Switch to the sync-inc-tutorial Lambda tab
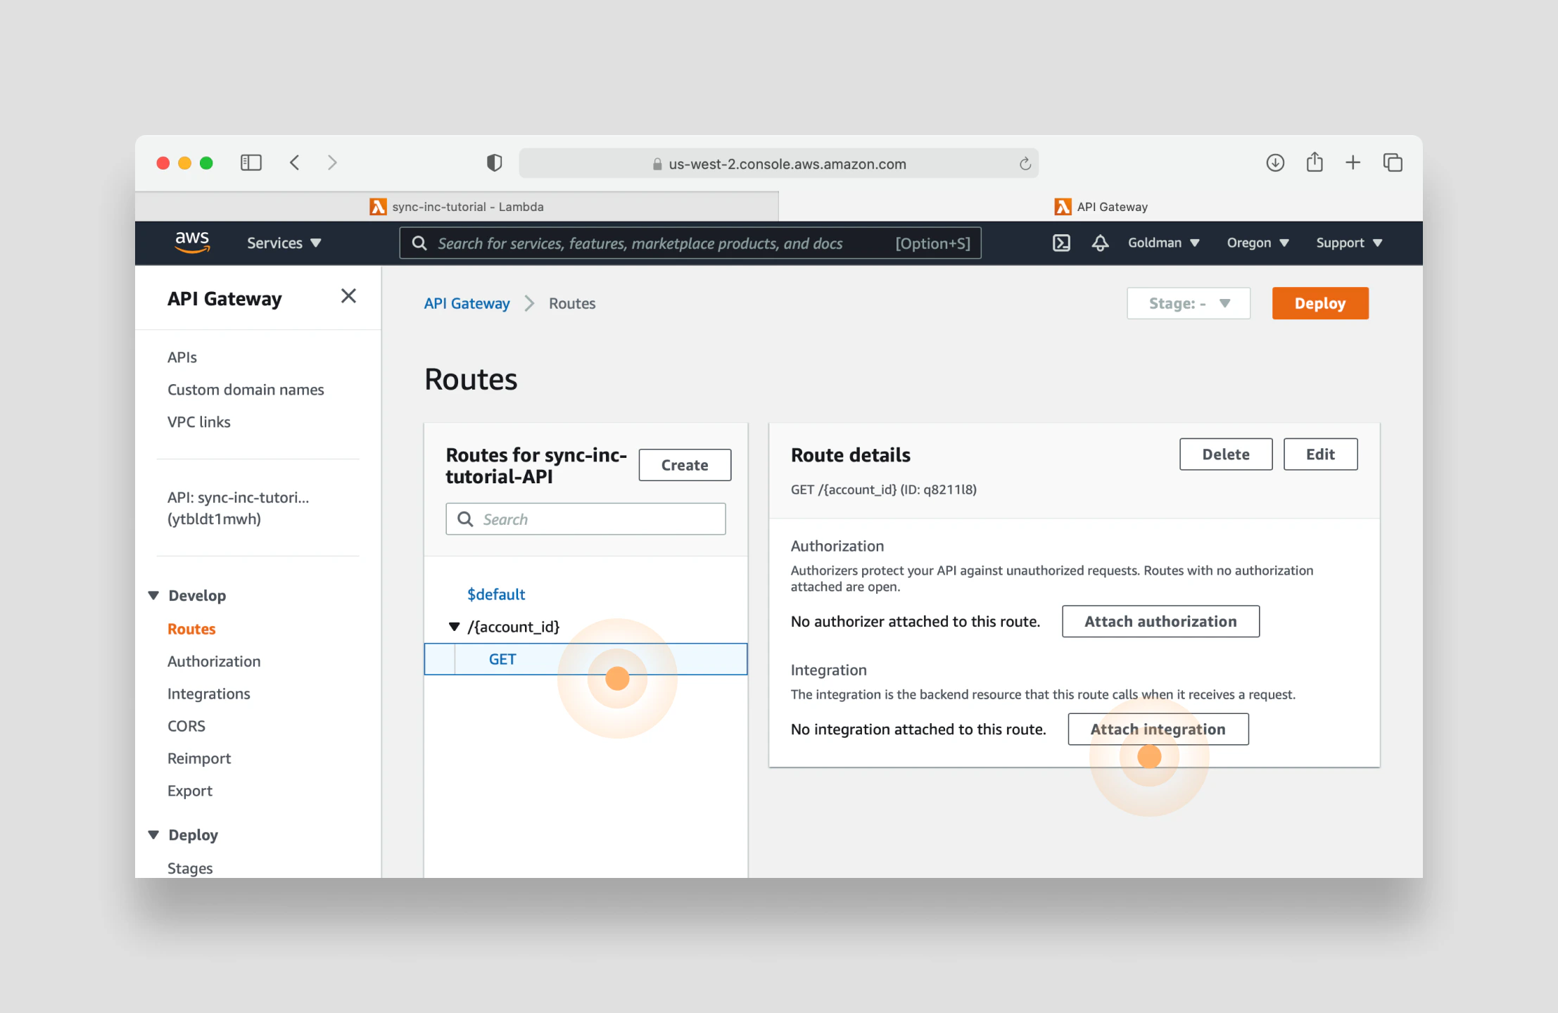1558x1013 pixels. pos(457,207)
